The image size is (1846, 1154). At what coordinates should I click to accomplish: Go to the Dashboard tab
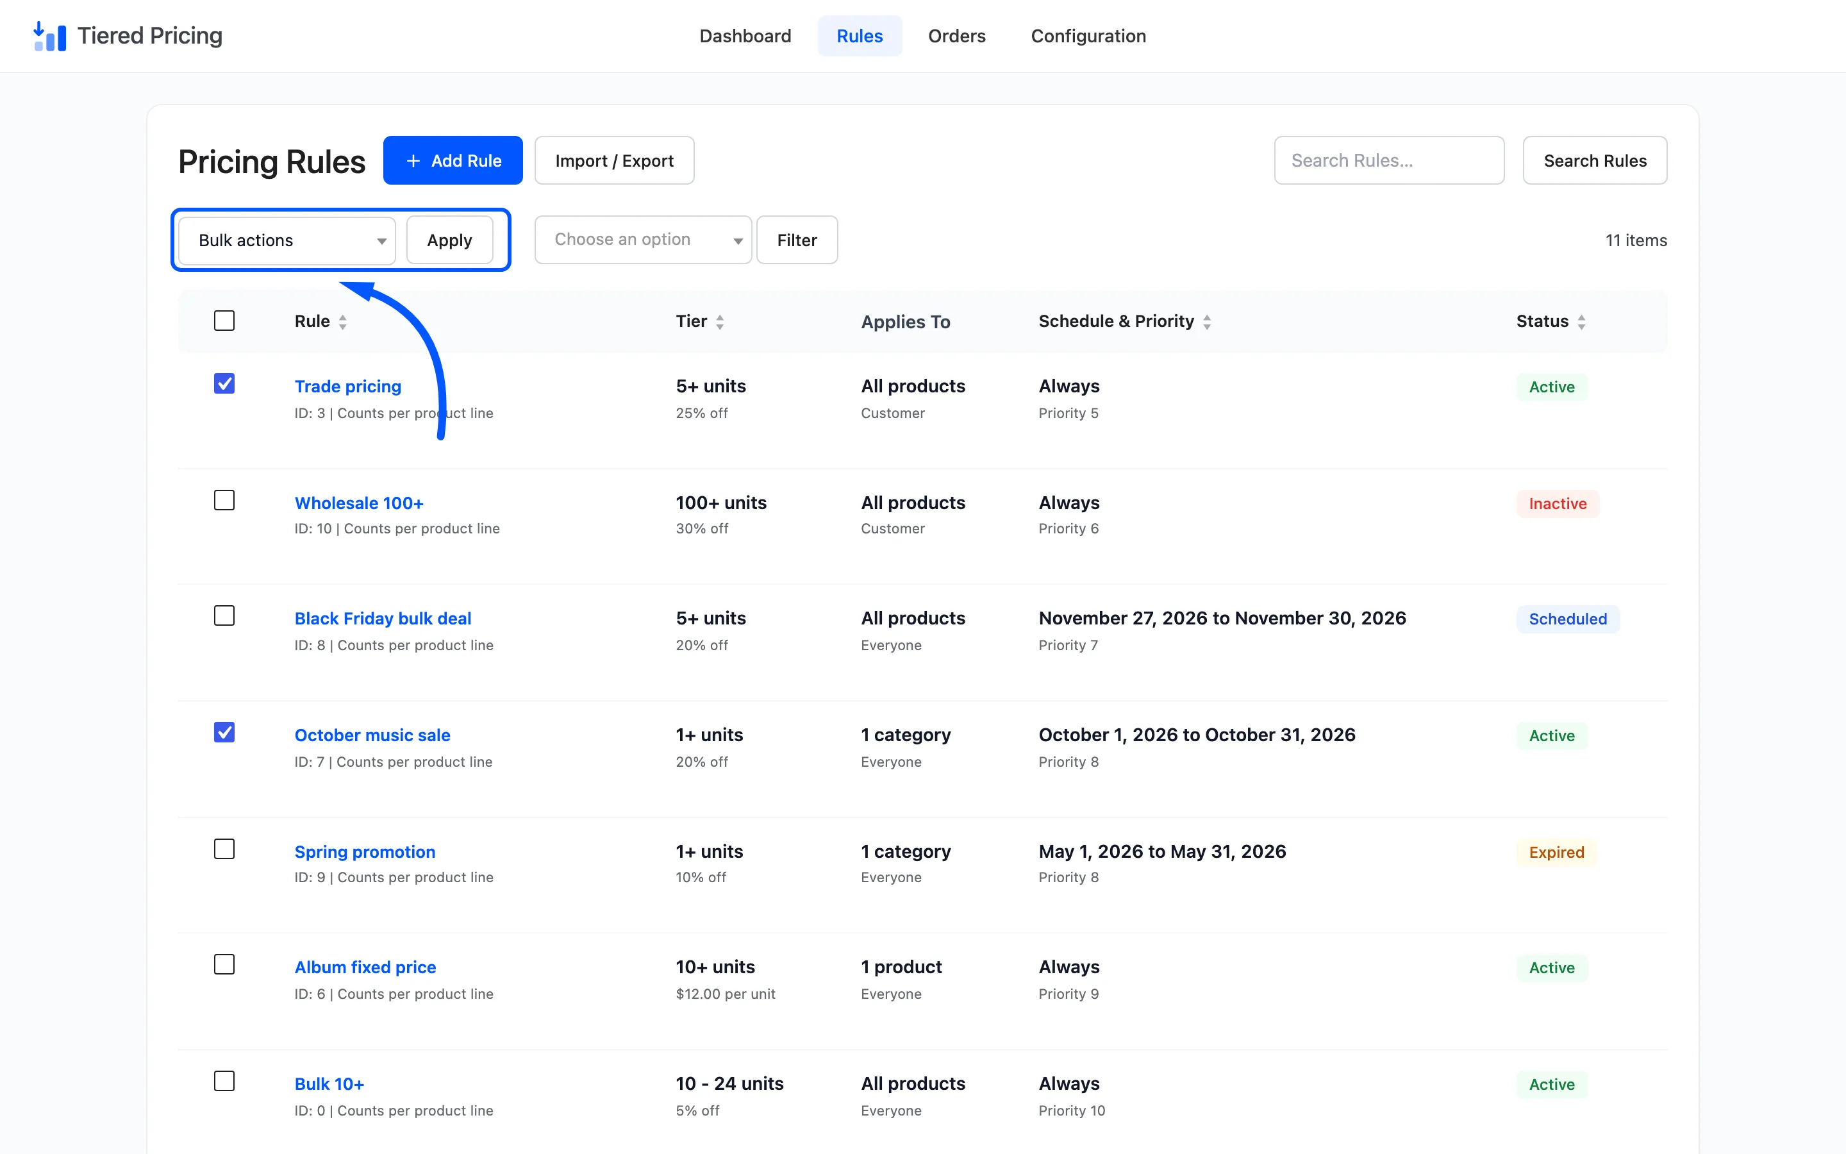(x=745, y=36)
